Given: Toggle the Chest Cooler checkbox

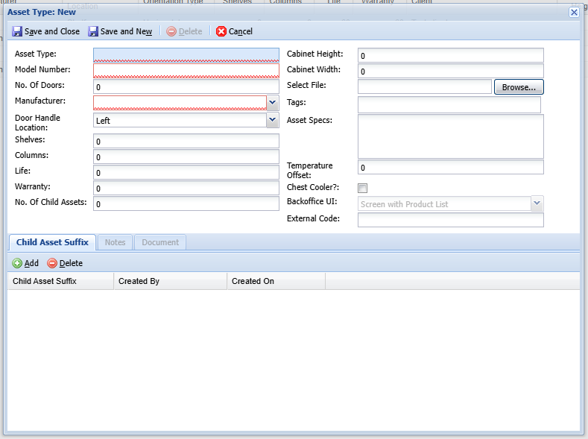Looking at the screenshot, I should [363, 188].
